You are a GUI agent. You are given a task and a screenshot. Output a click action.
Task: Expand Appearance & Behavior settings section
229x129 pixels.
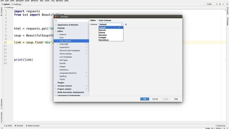pos(56,25)
